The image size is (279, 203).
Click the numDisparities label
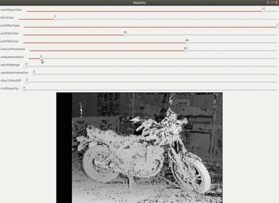pos(11,10)
